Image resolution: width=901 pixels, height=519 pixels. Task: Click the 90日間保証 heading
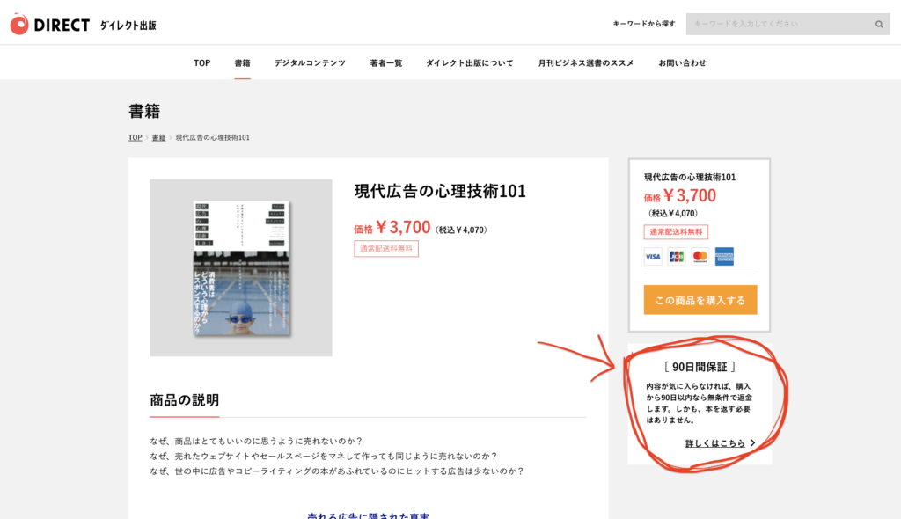coord(700,367)
